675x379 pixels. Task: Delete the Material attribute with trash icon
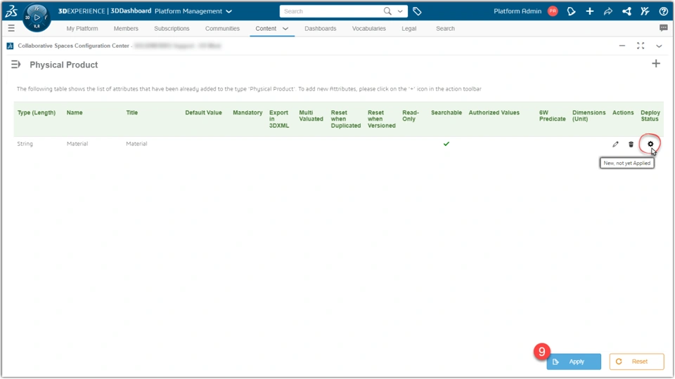point(631,145)
